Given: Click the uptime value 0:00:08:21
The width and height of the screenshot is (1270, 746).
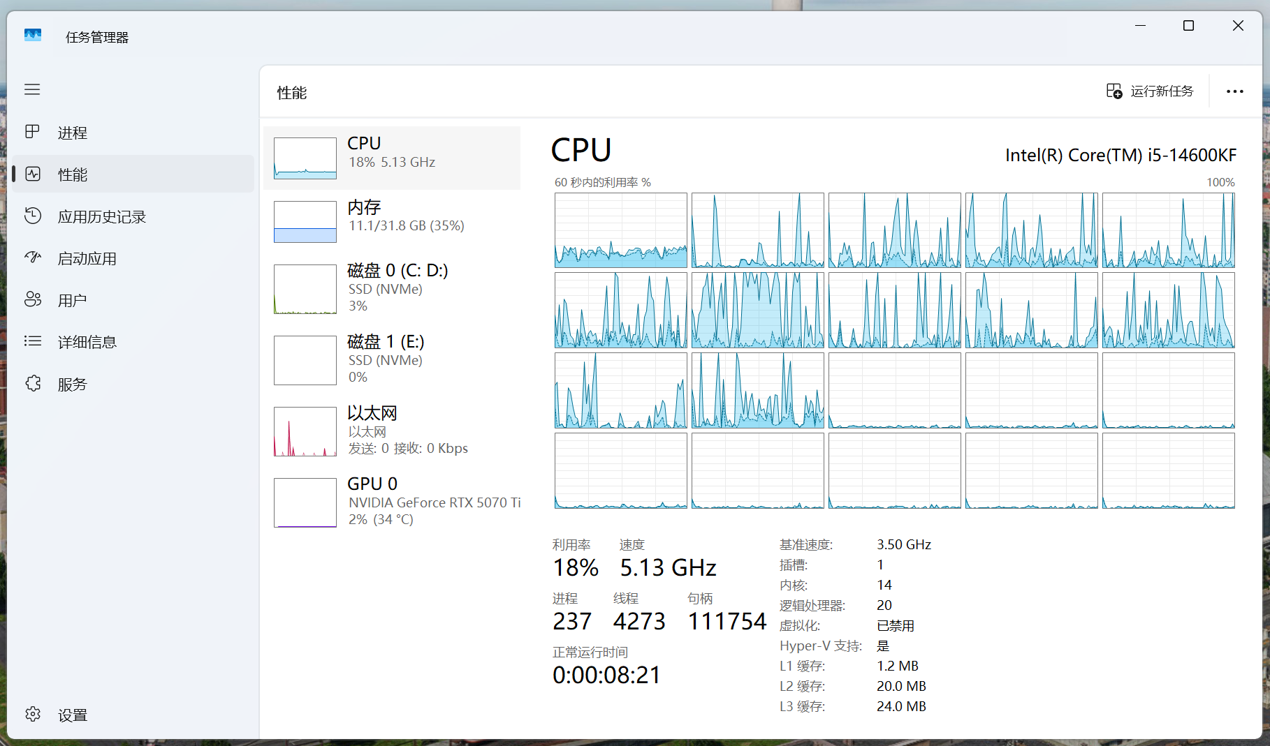Looking at the screenshot, I should click(606, 675).
